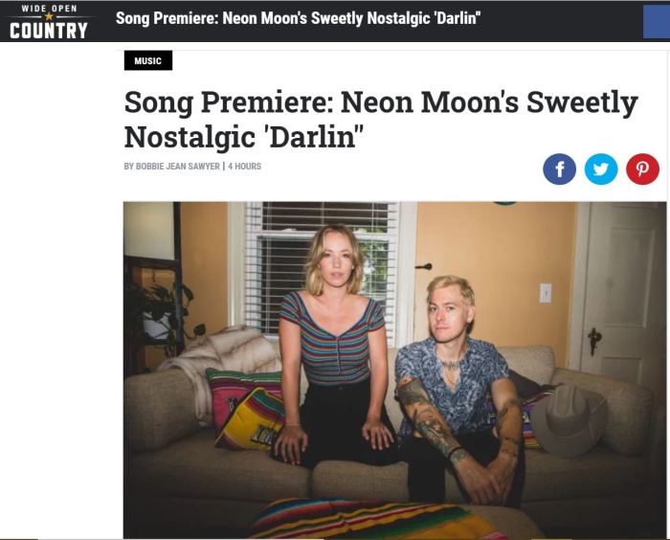Viewport: 670px width, 540px height.
Task: Click the COUNTRY word in logo
Action: tap(48, 31)
